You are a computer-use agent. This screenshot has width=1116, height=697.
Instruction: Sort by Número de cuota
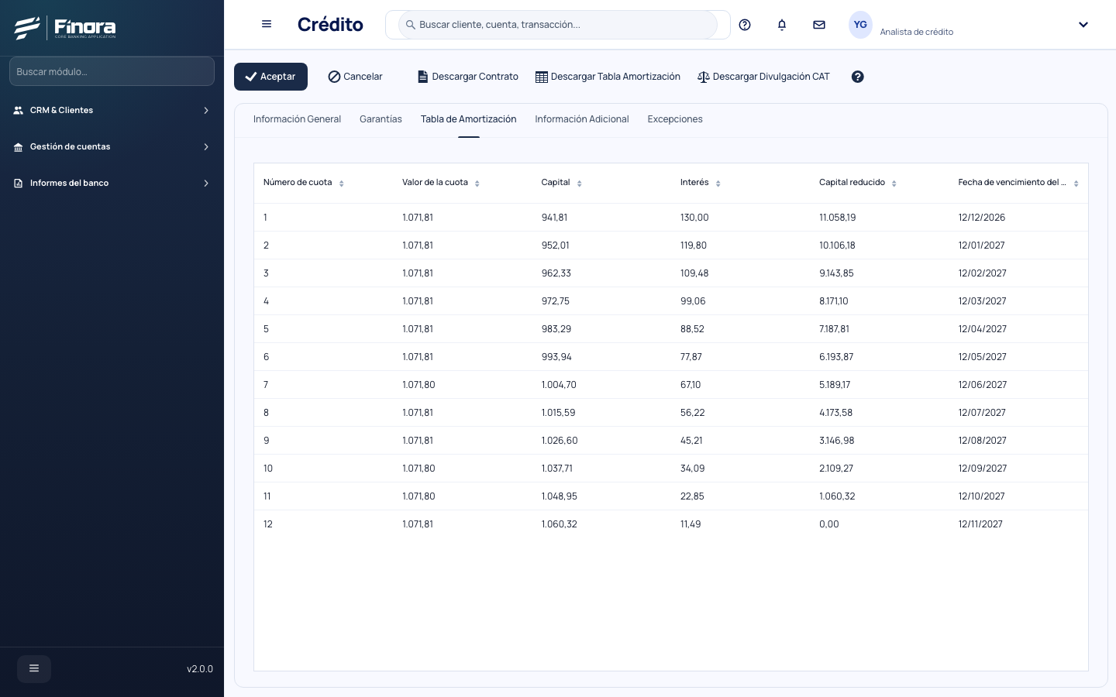[342, 184]
